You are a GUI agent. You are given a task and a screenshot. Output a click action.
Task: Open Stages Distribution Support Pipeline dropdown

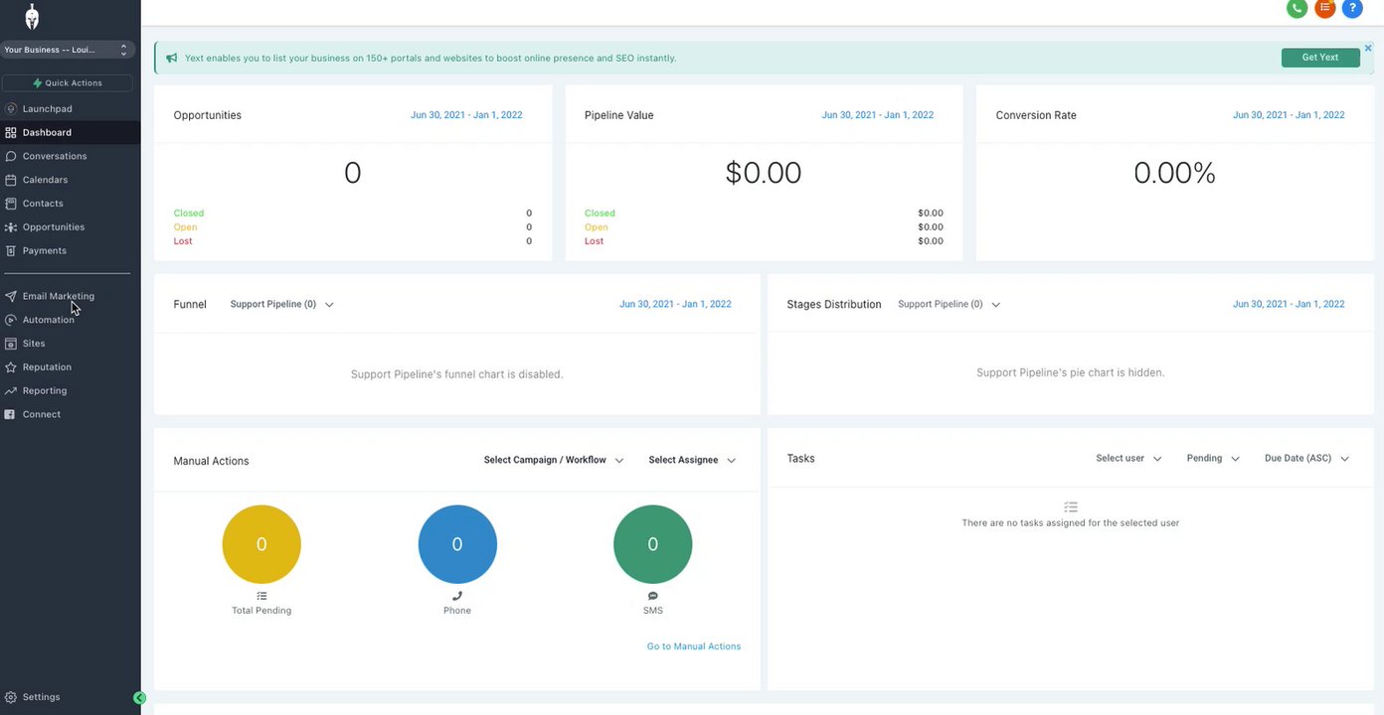click(x=949, y=304)
